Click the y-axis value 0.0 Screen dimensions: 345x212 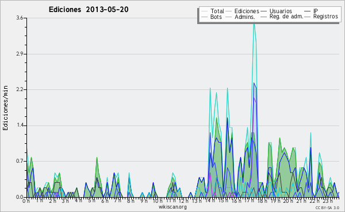pos(20,197)
